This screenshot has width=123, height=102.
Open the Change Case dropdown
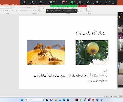tap(13, 10)
